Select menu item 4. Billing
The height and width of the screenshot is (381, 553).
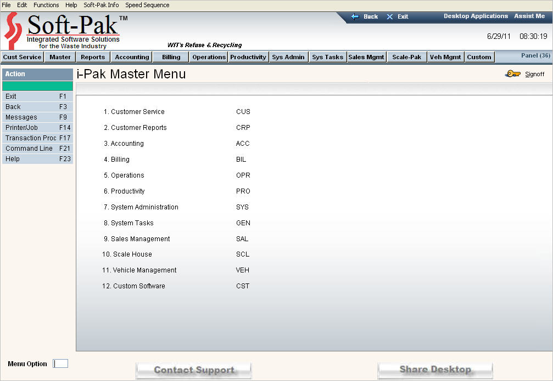point(117,160)
